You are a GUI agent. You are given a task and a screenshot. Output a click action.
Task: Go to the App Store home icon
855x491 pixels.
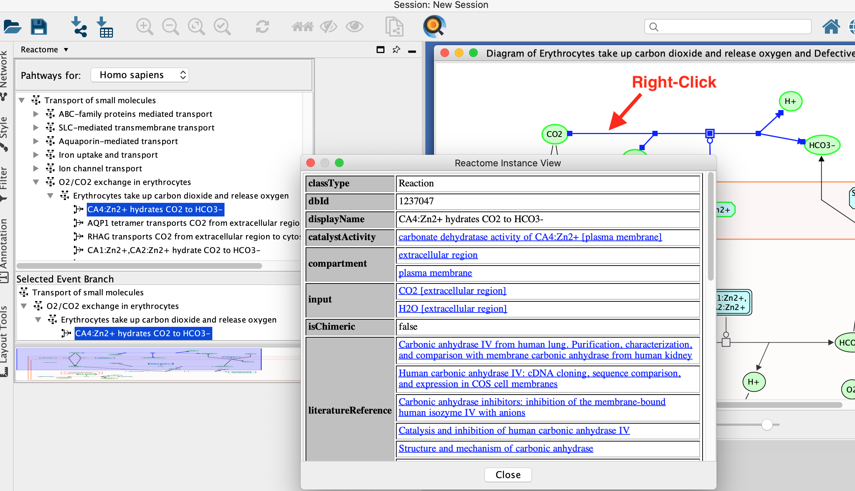(x=831, y=27)
